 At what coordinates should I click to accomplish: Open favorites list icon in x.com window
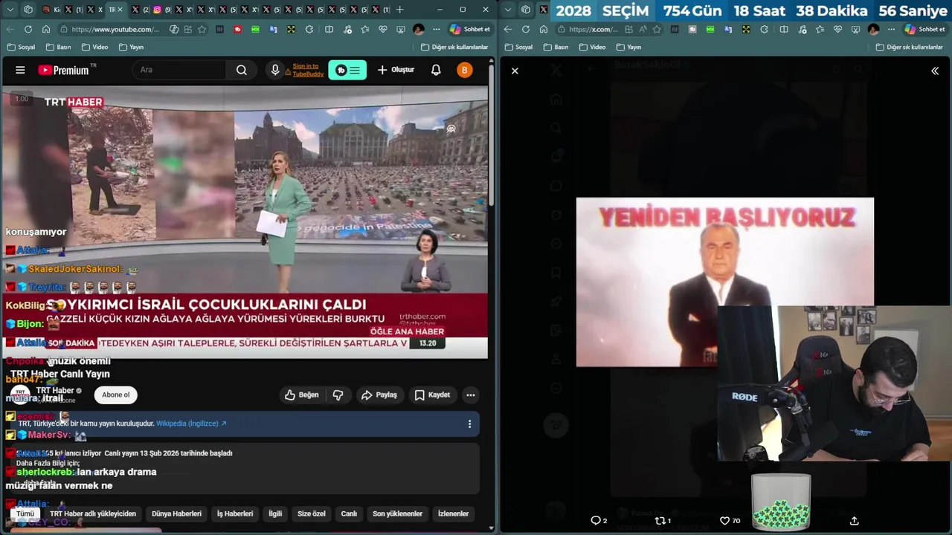(x=820, y=29)
